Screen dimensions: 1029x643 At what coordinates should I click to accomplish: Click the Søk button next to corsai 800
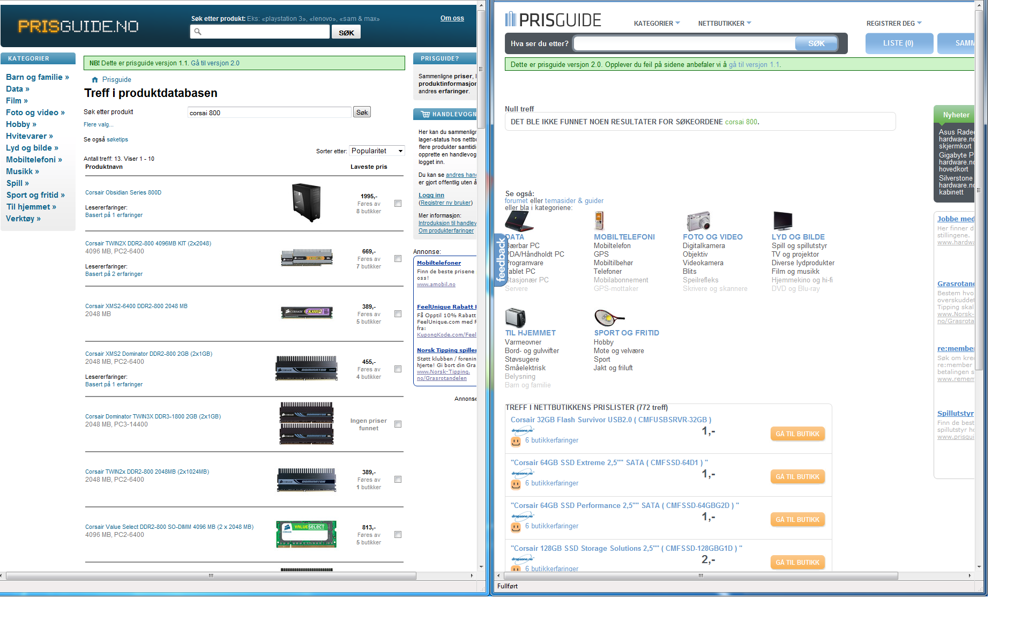pyautogui.click(x=362, y=112)
